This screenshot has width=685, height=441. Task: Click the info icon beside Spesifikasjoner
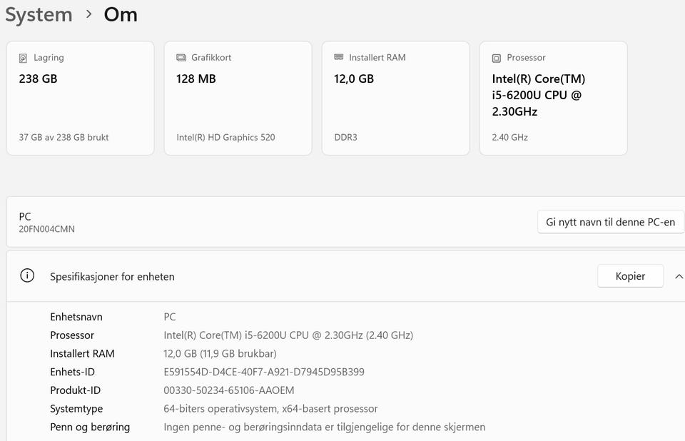(x=27, y=276)
